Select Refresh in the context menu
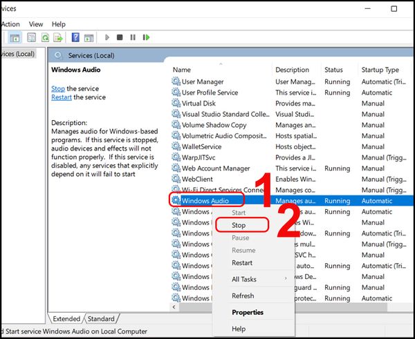Viewport: 415px width, 339px height. click(243, 296)
